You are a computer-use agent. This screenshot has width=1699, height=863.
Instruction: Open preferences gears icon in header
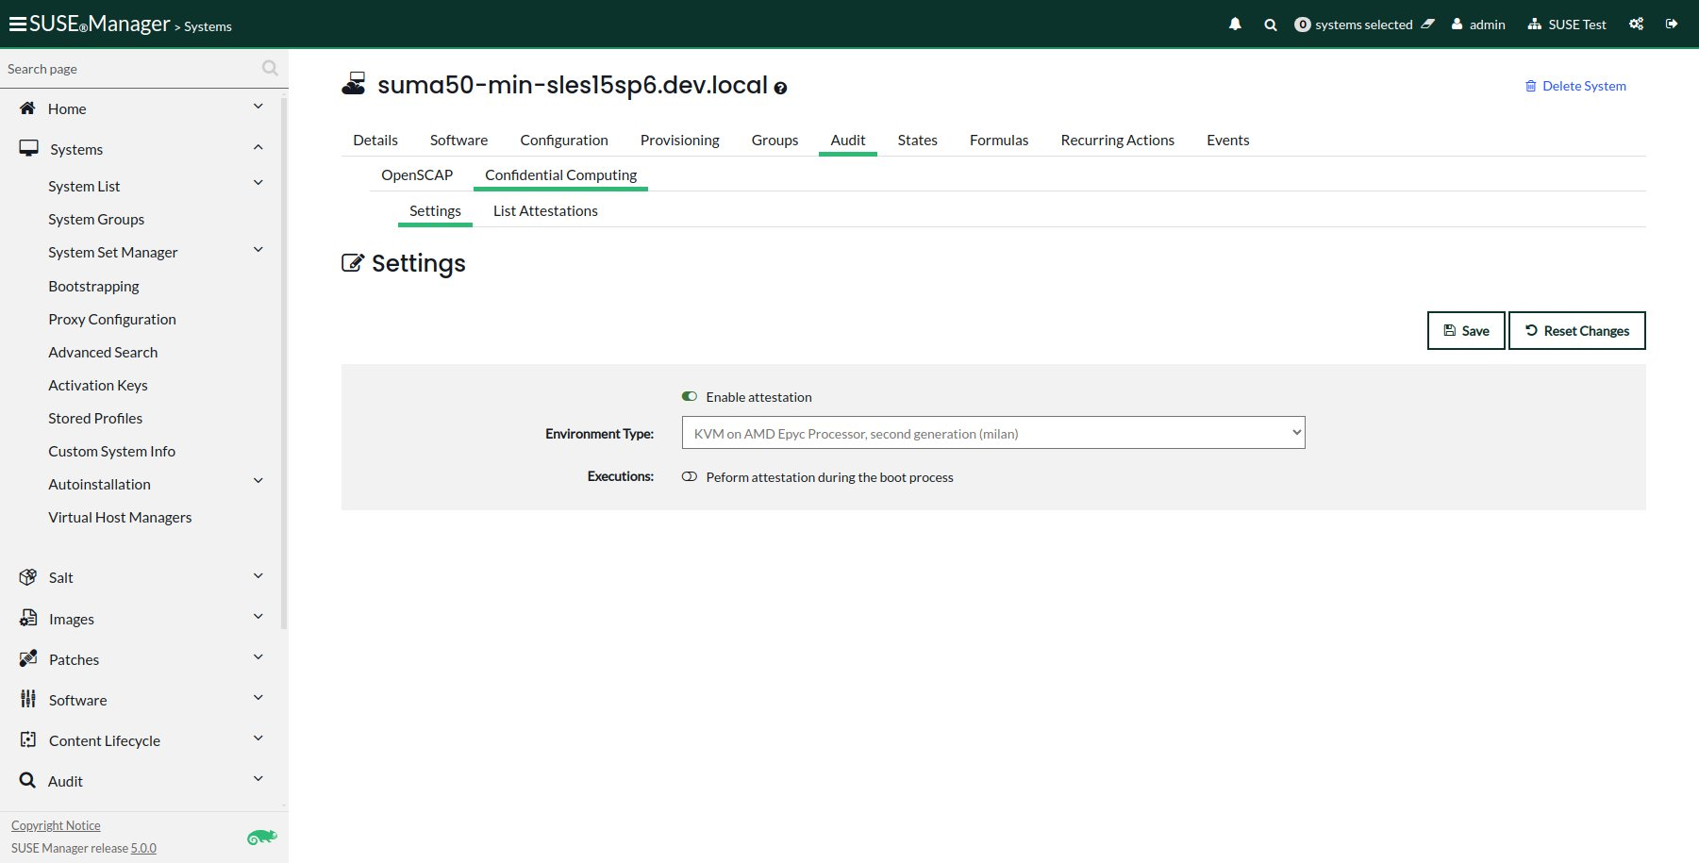pyautogui.click(x=1637, y=25)
